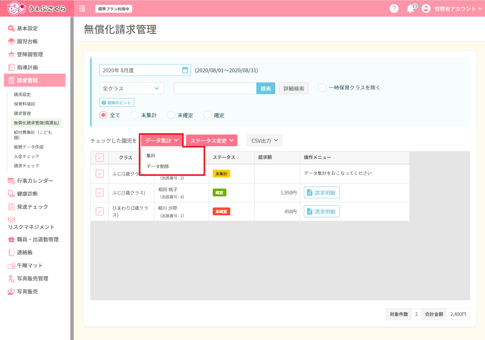Click the 確定 status badge for 相田 桃子
485x340 pixels.
pyautogui.click(x=220, y=192)
